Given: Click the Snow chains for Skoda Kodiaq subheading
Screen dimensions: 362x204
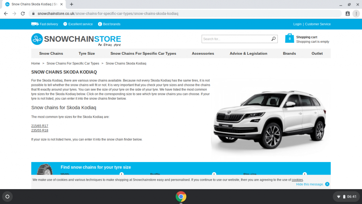Looking at the screenshot, I should pos(63,108).
